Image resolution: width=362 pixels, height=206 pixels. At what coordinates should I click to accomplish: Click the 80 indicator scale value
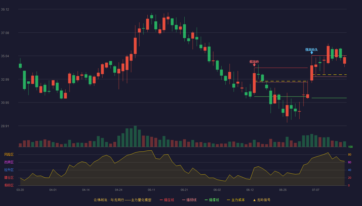tap(350, 154)
